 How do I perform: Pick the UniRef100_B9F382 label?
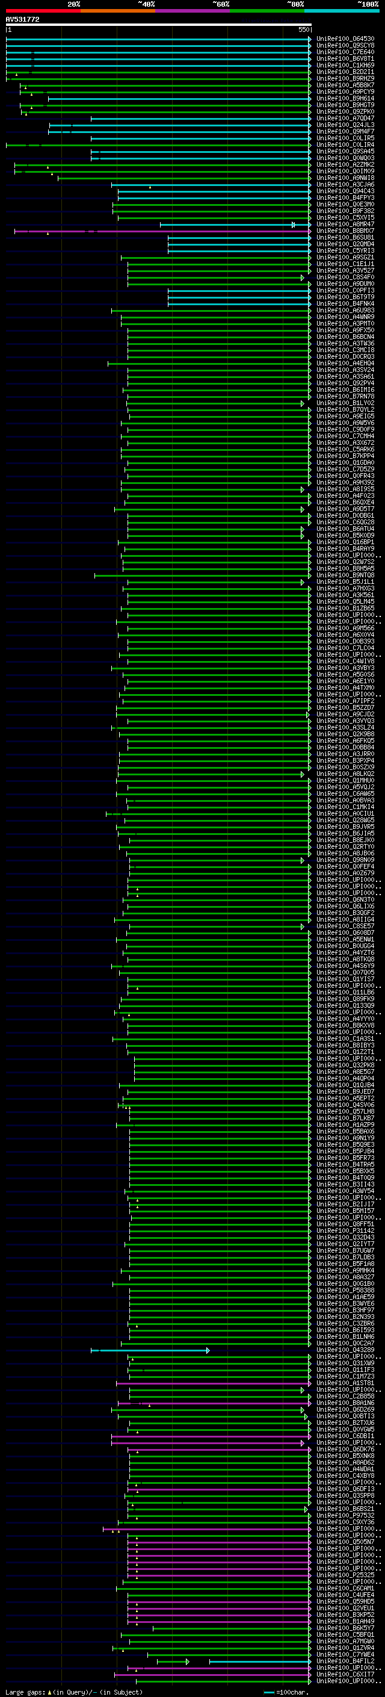tap(345, 211)
